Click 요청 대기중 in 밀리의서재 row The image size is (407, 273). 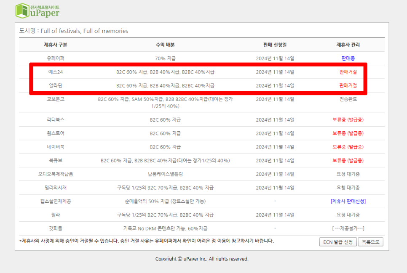pyautogui.click(x=348, y=188)
